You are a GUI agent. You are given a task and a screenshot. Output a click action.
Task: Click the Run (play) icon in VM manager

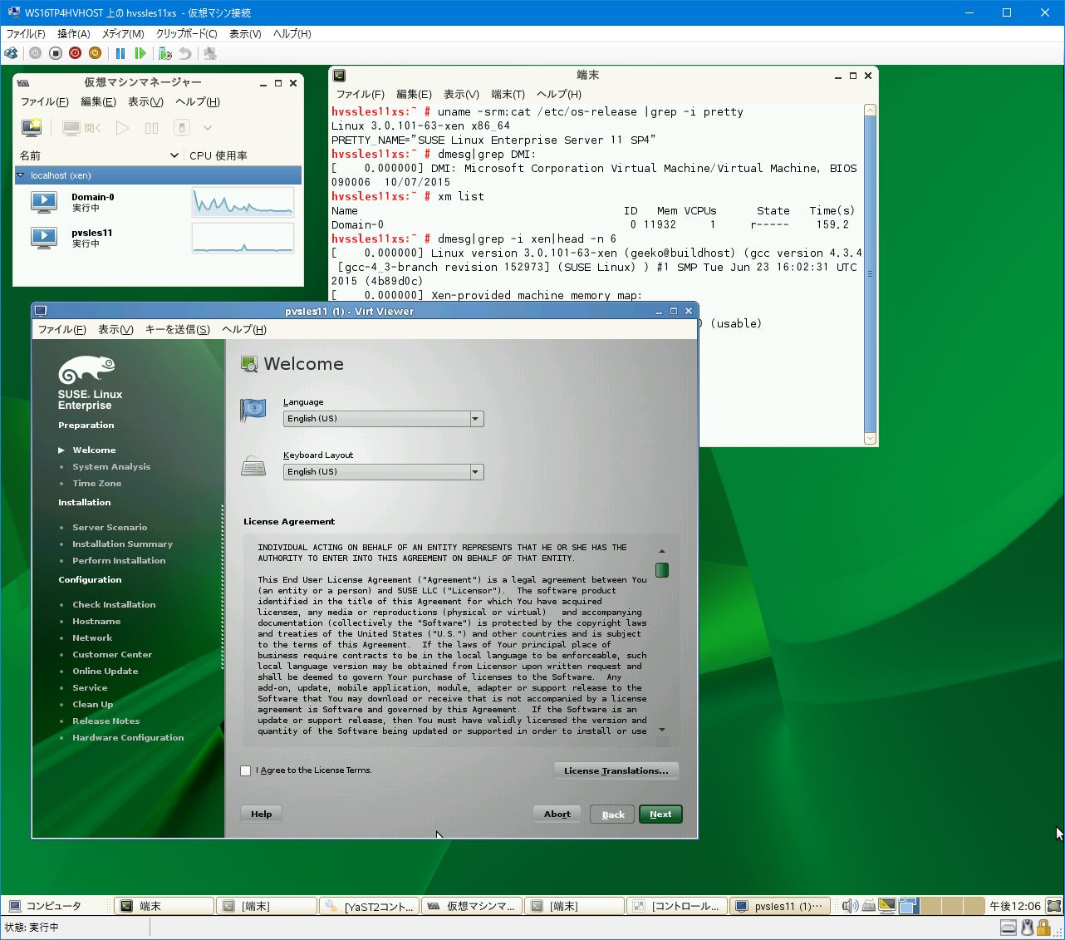[122, 128]
